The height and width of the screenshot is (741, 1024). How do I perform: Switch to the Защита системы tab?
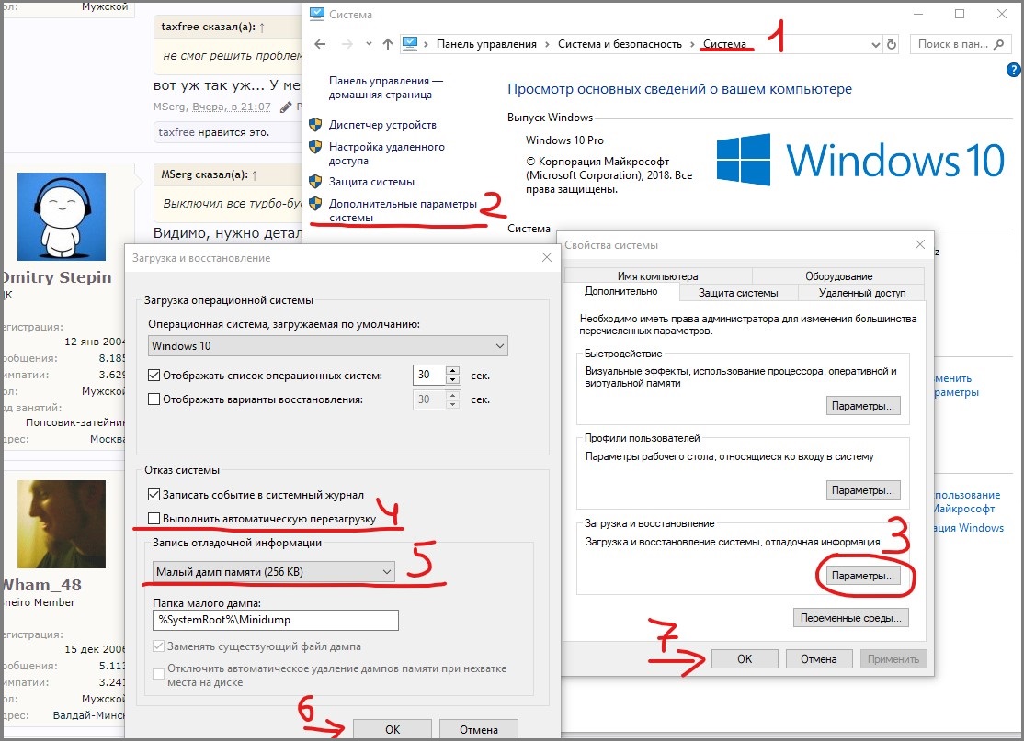click(738, 293)
